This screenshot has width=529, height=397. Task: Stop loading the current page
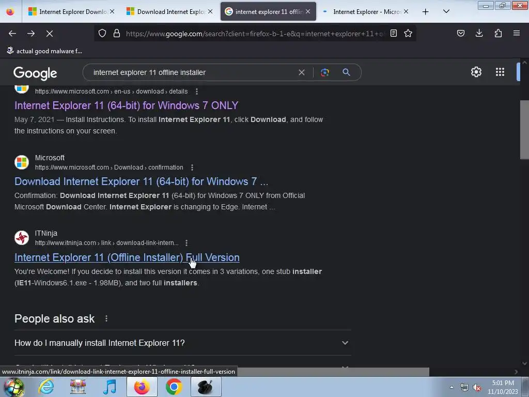pos(50,34)
